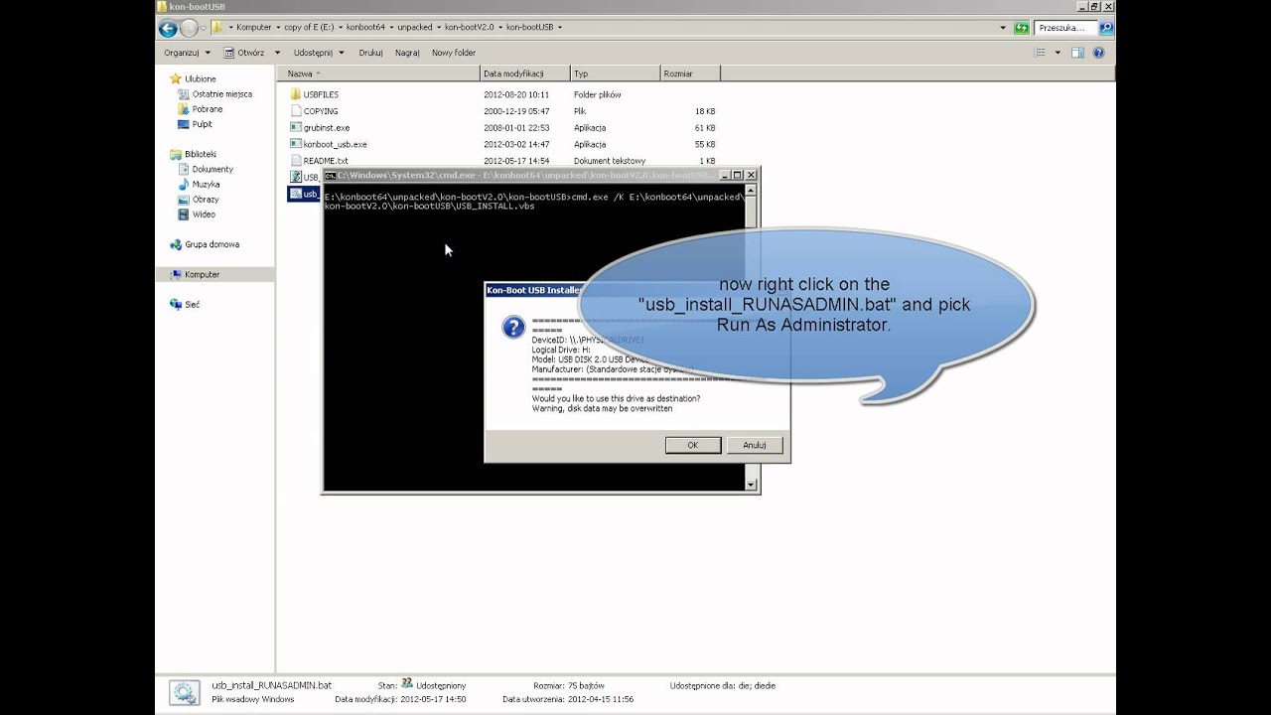Click the batch file icon in details pane

pyautogui.click(x=184, y=692)
